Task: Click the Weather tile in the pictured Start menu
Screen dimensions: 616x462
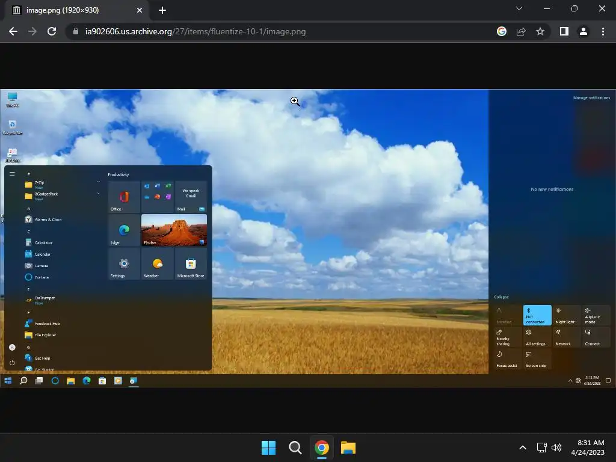Action: (158, 263)
